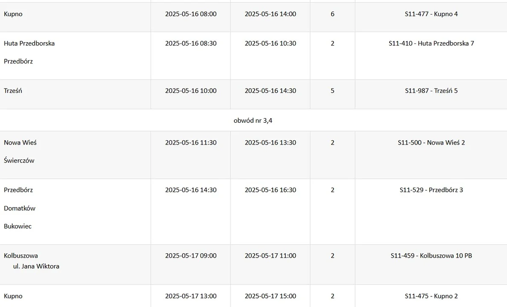The height and width of the screenshot is (307, 507).
Task: Click start time 2025-05-17 13:00 cell
Action: click(191, 296)
